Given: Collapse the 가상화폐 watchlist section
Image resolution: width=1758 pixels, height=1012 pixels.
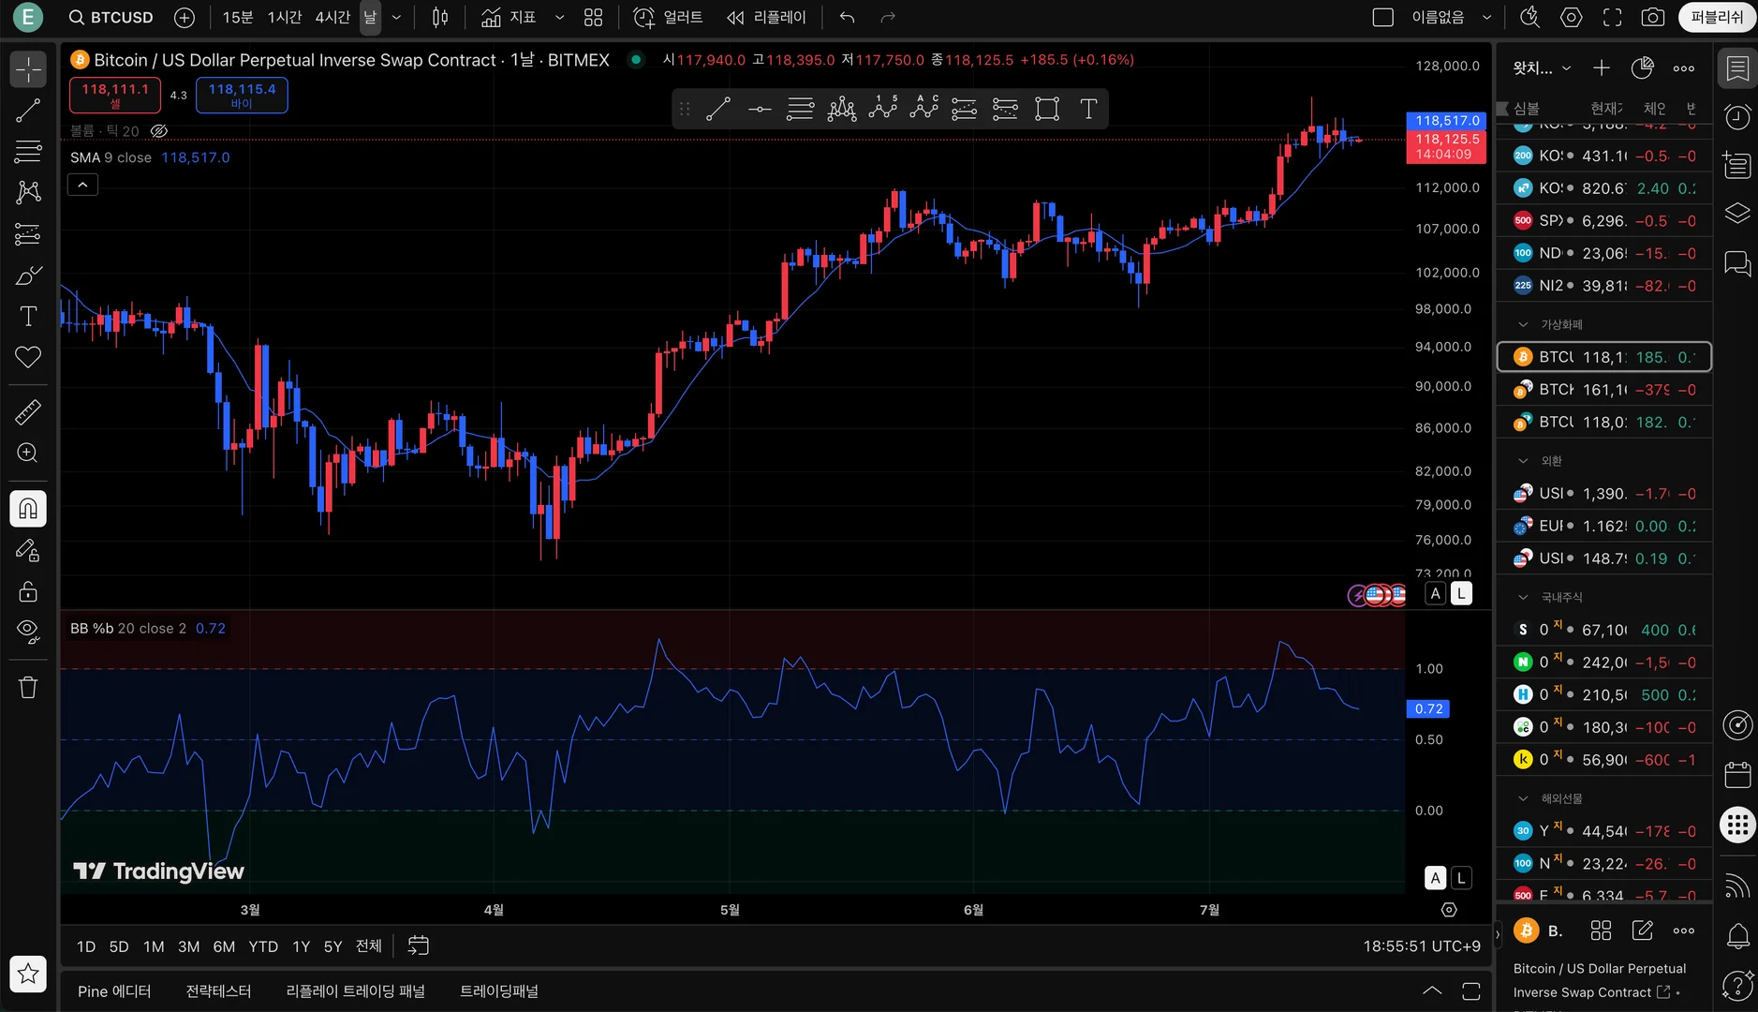Looking at the screenshot, I should (x=1523, y=324).
